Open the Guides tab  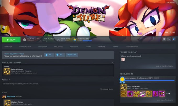pos(88,47)
